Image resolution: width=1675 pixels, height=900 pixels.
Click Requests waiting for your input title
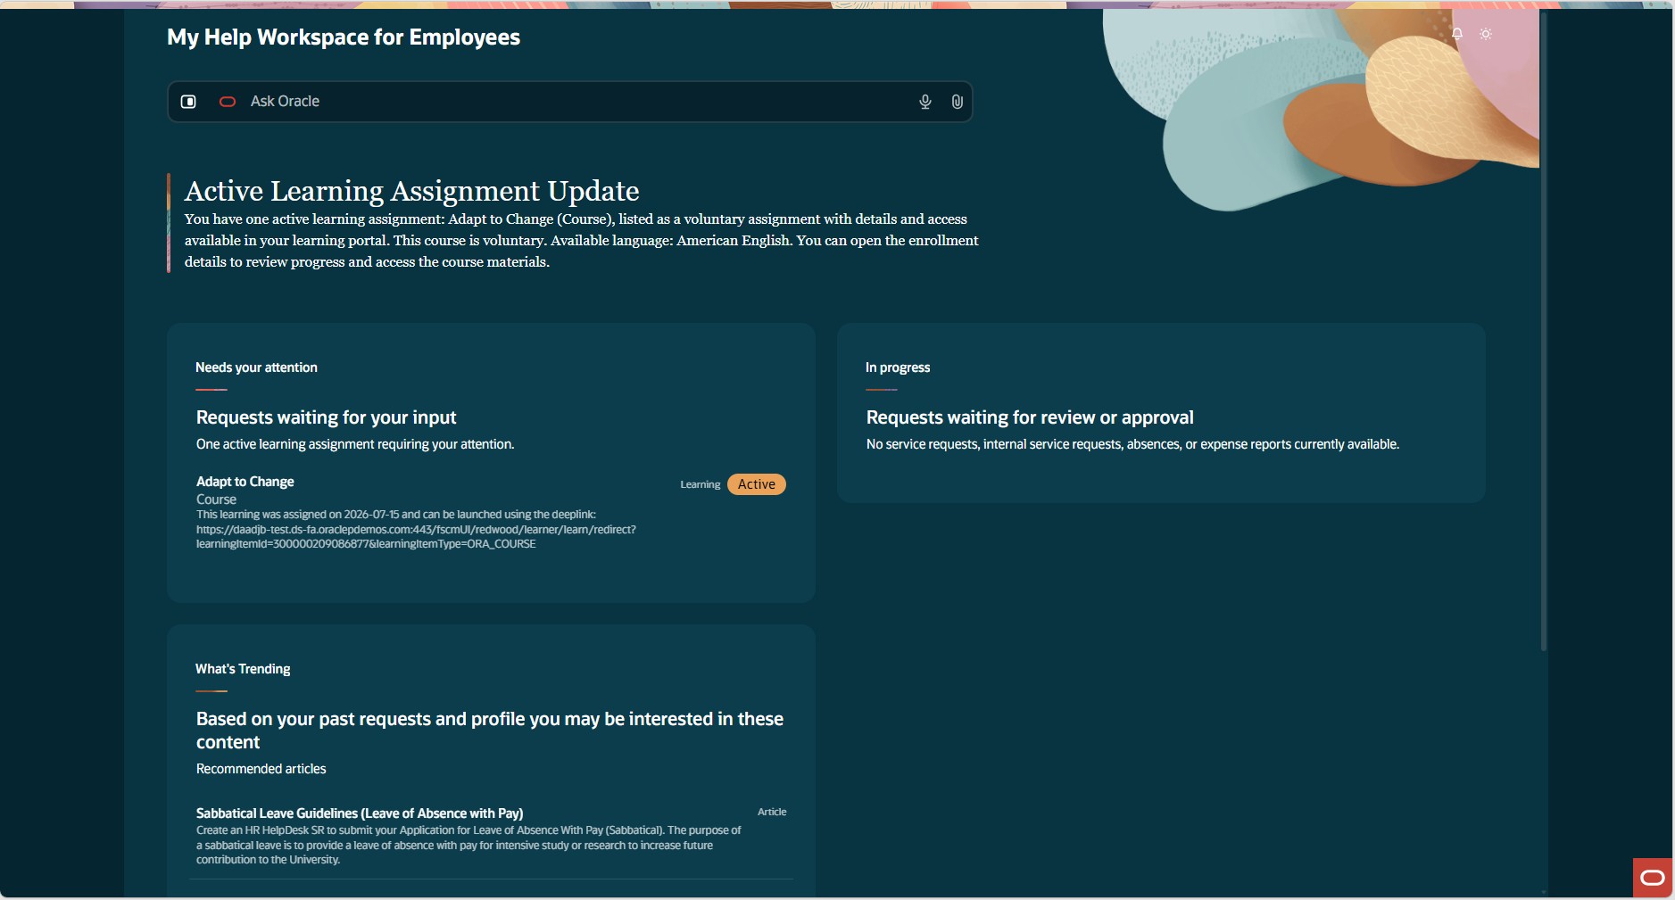[x=327, y=417]
